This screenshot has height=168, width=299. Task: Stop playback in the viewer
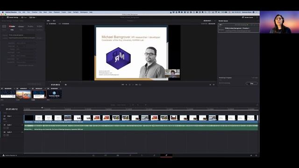coord(130,84)
